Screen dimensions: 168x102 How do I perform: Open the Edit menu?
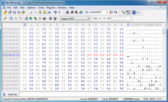pos(15,8)
